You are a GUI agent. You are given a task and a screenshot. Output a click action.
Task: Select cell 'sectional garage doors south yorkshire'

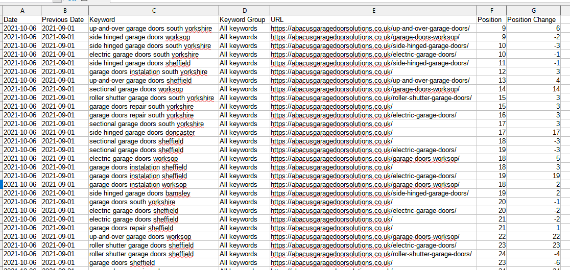(154, 124)
